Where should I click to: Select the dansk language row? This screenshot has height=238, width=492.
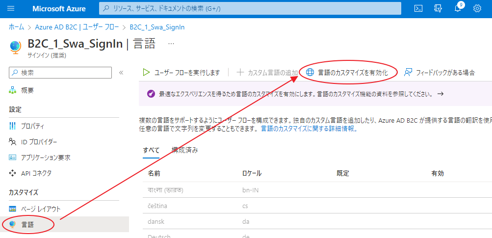click(x=317, y=222)
